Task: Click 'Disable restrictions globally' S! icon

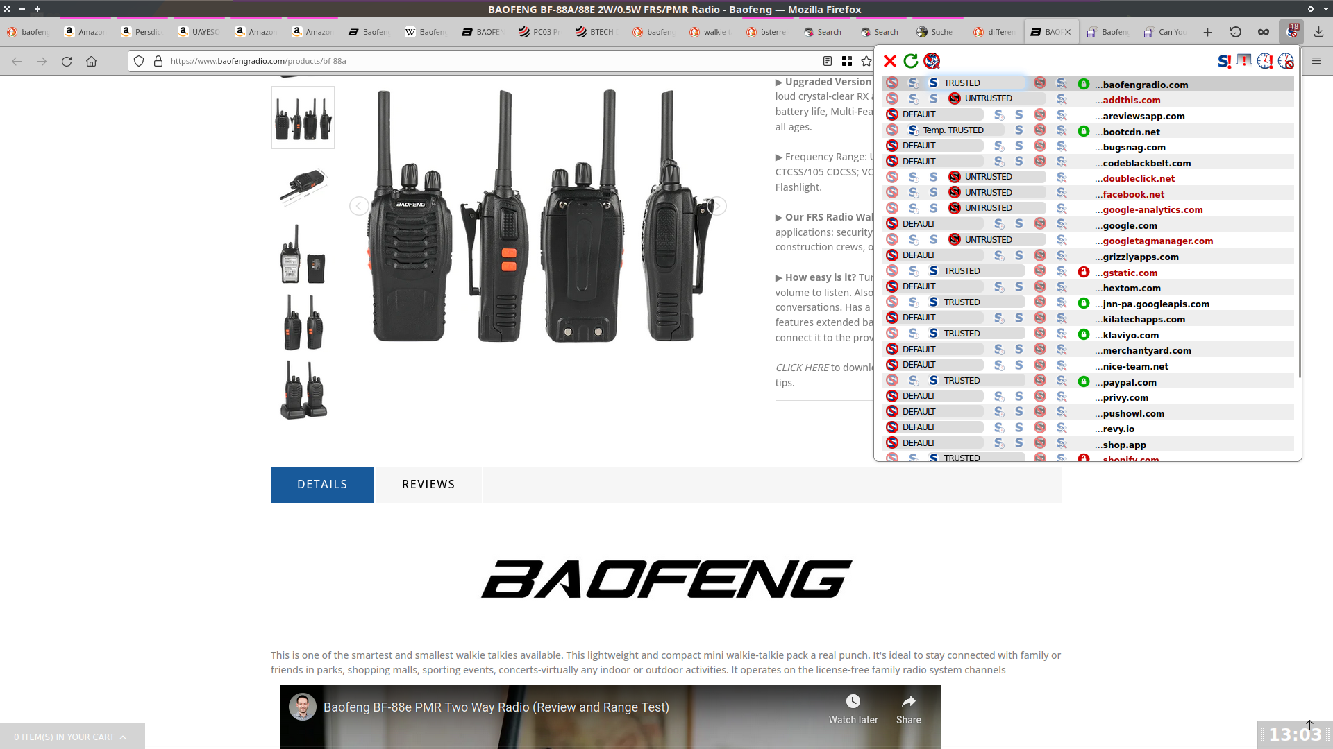Action: 1224,61
